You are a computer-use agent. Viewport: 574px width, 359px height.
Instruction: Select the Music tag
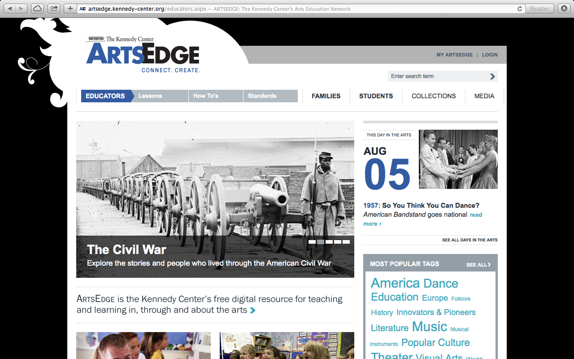pyautogui.click(x=430, y=327)
